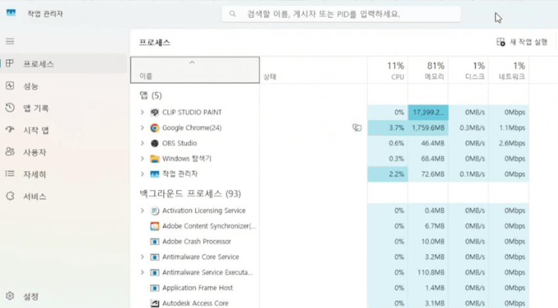The width and height of the screenshot is (558, 308).
Task: Click the Application Frame Host icon
Action: 154,288
